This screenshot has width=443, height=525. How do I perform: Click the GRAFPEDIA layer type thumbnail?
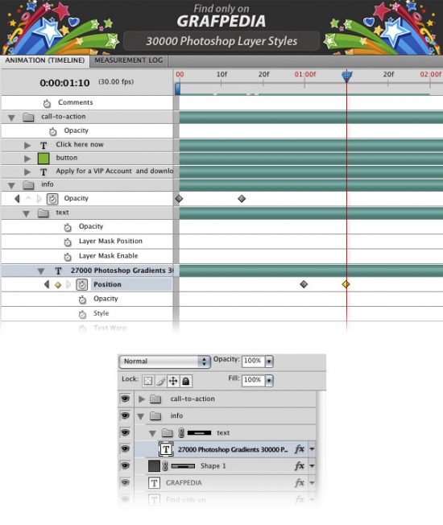(x=154, y=483)
